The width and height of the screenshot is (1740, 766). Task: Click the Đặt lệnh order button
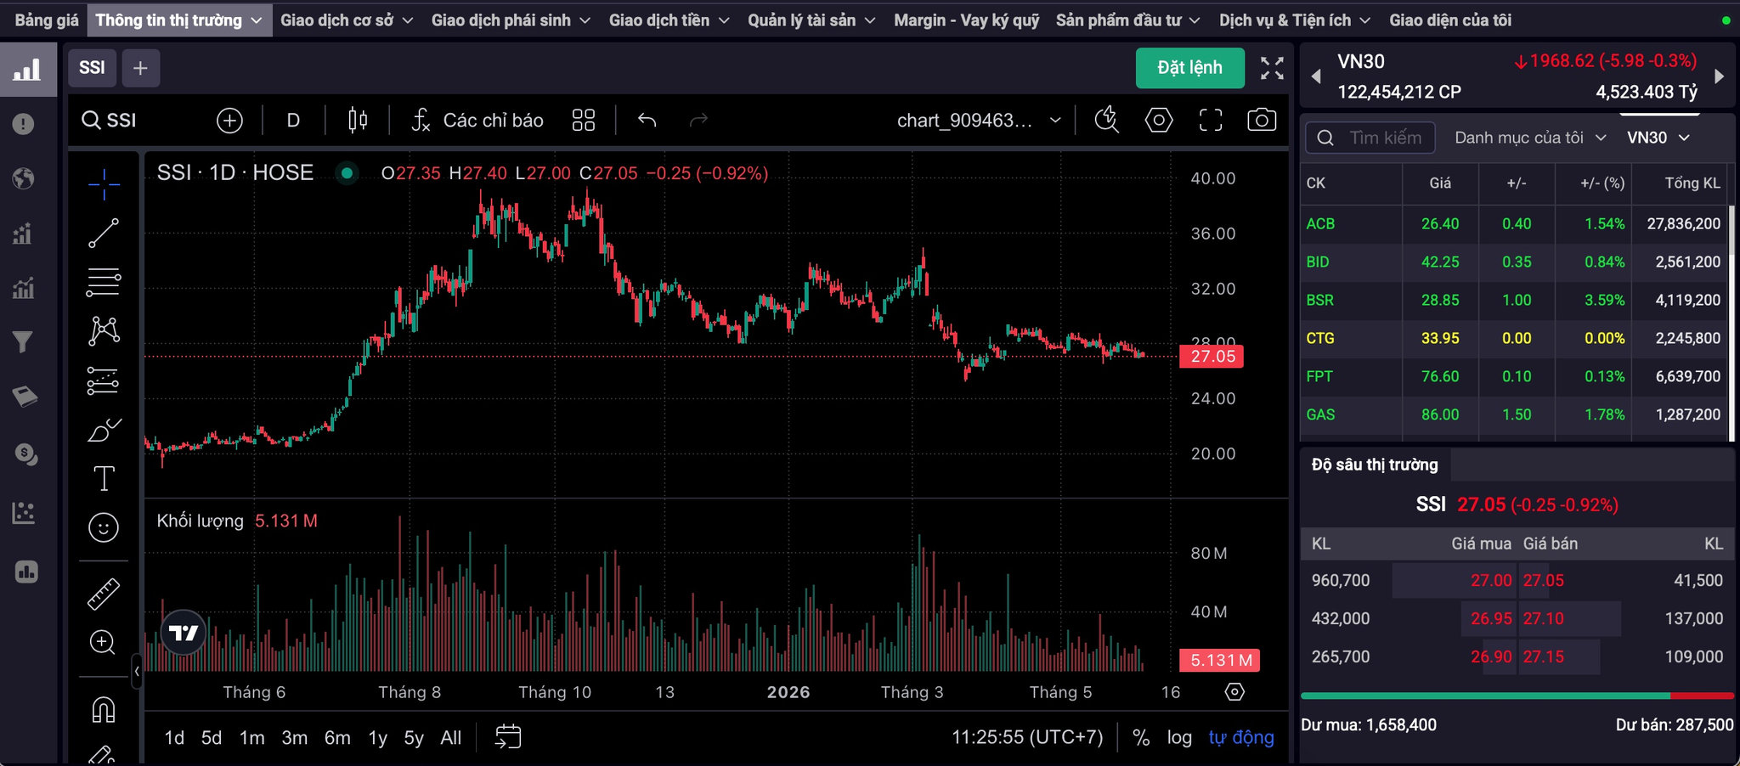pos(1189,68)
